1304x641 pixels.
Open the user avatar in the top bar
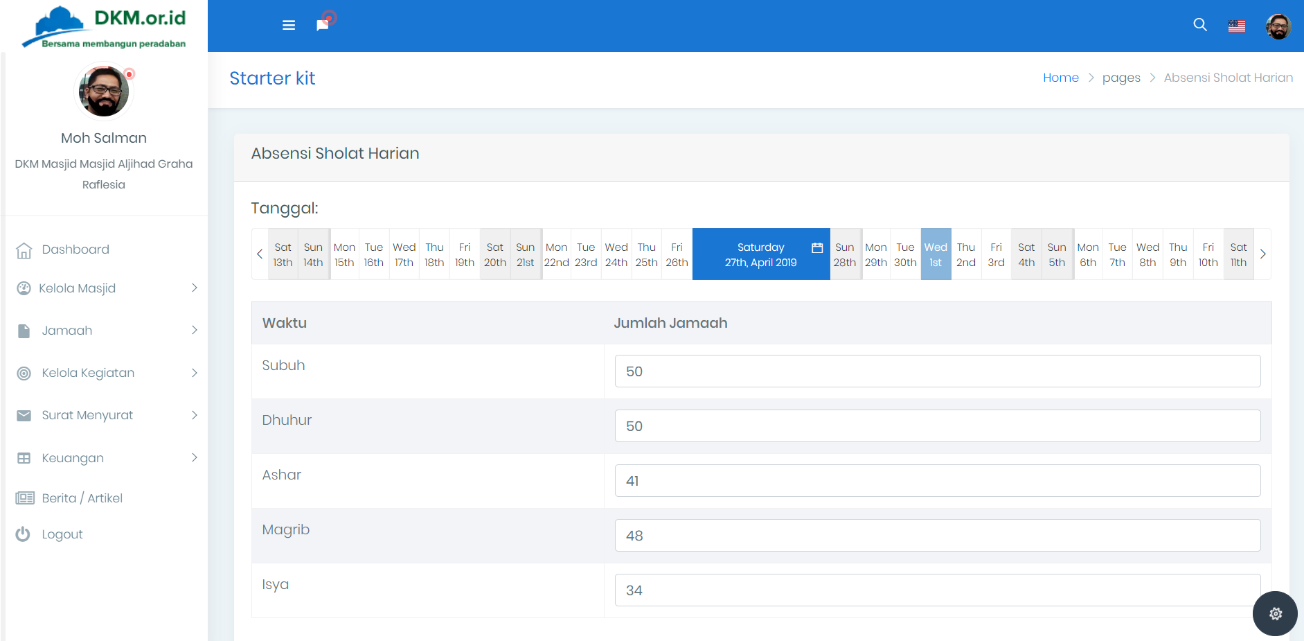pyautogui.click(x=1278, y=26)
